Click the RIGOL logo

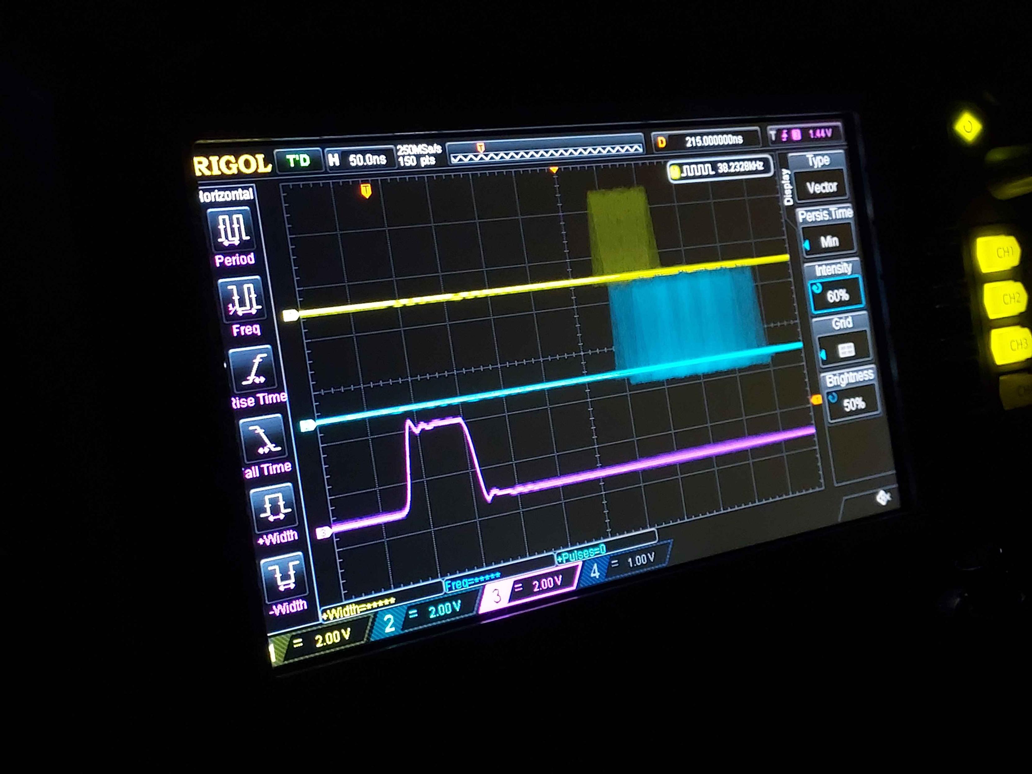click(232, 165)
